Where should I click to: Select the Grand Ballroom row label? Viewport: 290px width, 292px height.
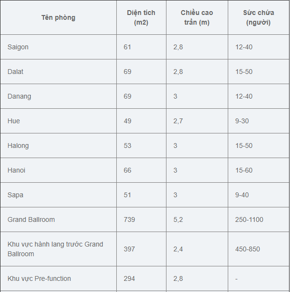click(31, 219)
